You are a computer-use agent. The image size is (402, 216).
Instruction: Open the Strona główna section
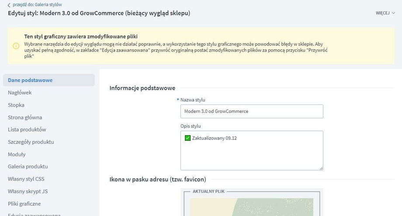(25, 117)
